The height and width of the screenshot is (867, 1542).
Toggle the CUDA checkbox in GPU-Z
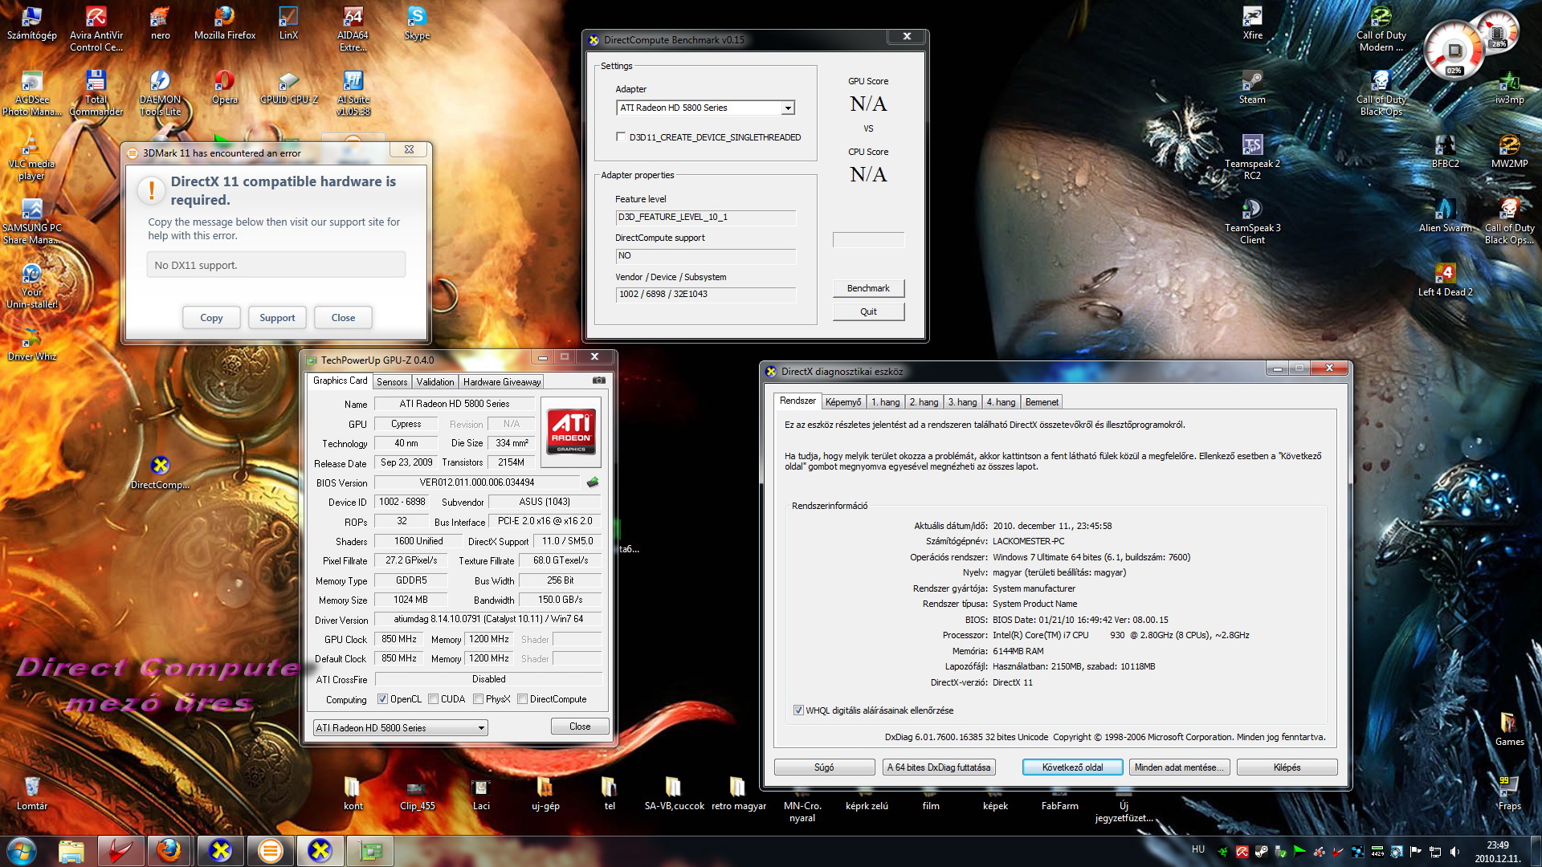pos(434,699)
